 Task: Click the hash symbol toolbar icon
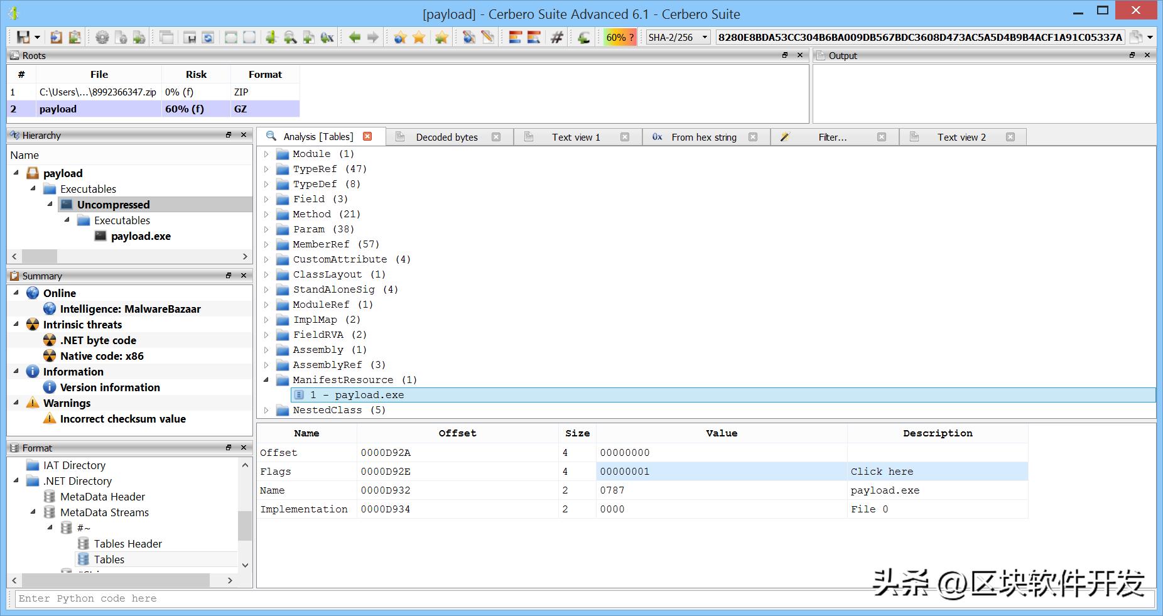pyautogui.click(x=557, y=38)
